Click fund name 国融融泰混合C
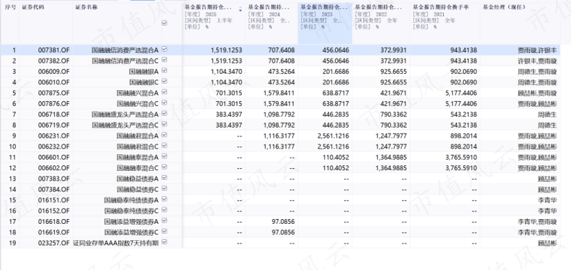 (x=138, y=168)
